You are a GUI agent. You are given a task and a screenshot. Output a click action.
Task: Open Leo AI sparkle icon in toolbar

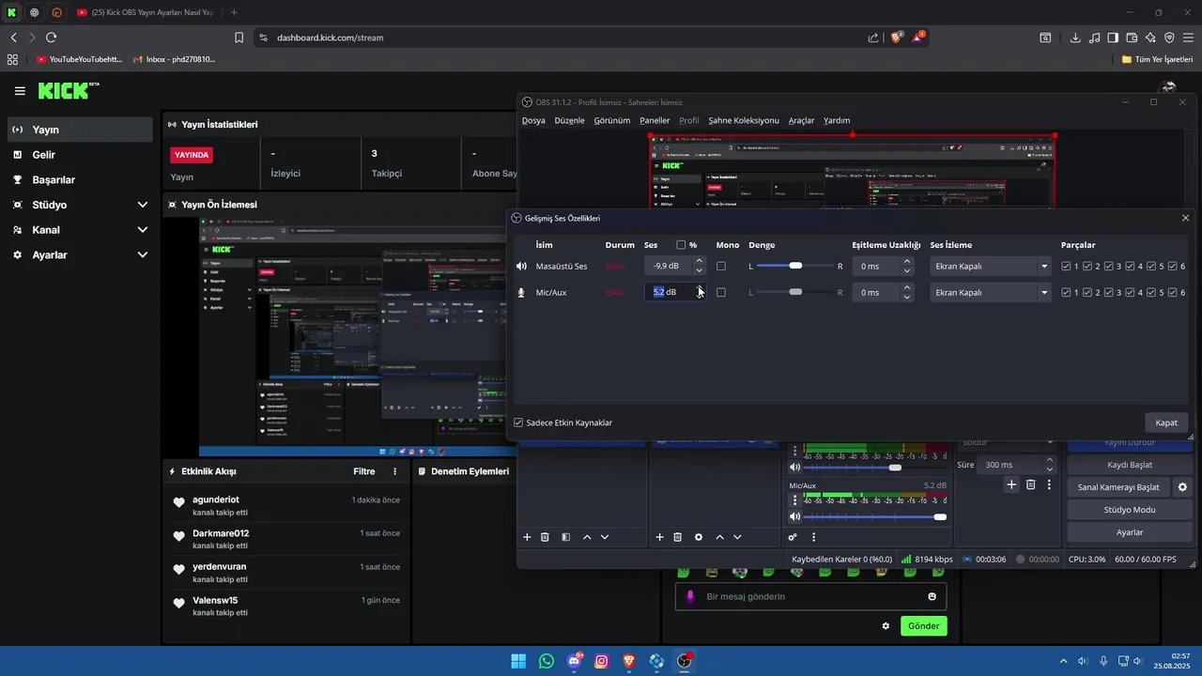(1150, 38)
